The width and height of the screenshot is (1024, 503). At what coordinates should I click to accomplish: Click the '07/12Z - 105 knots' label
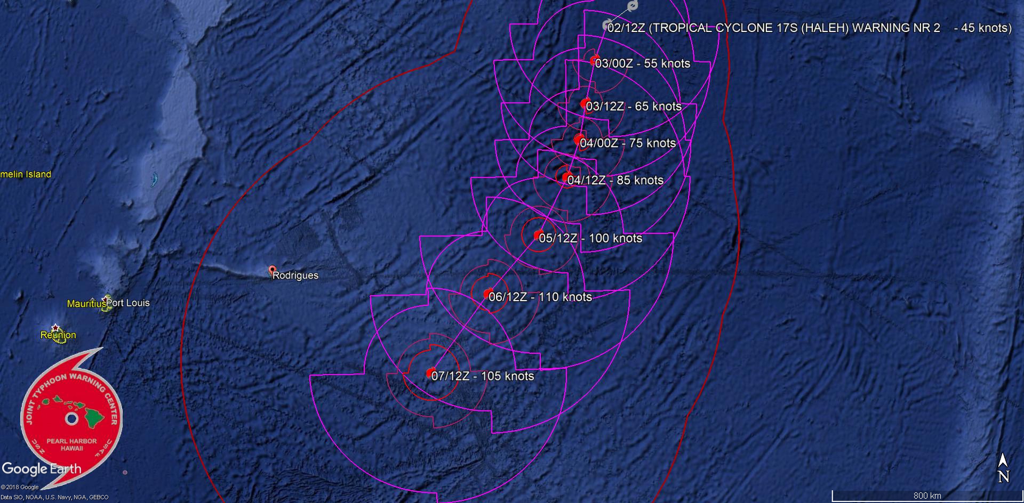pos(483,376)
